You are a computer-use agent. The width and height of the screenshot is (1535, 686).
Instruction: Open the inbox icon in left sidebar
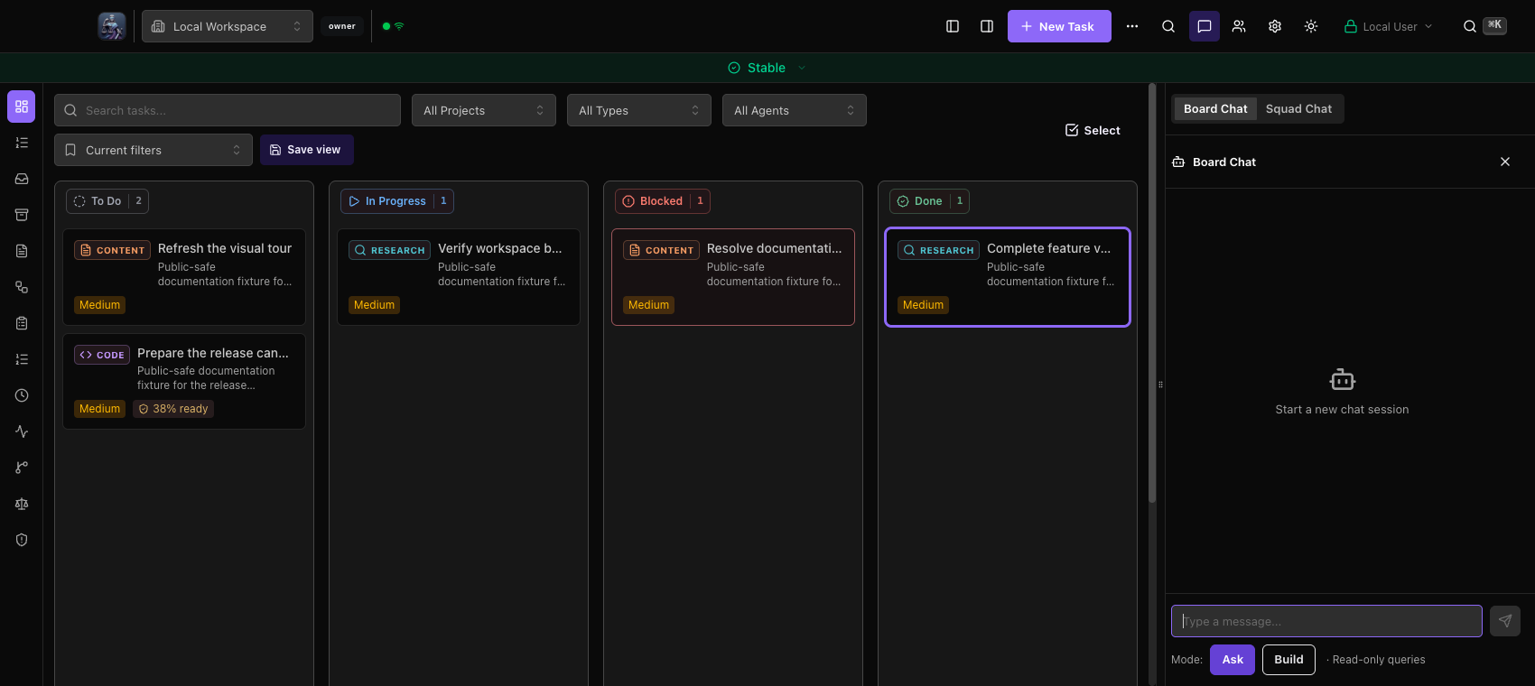pyautogui.click(x=22, y=179)
